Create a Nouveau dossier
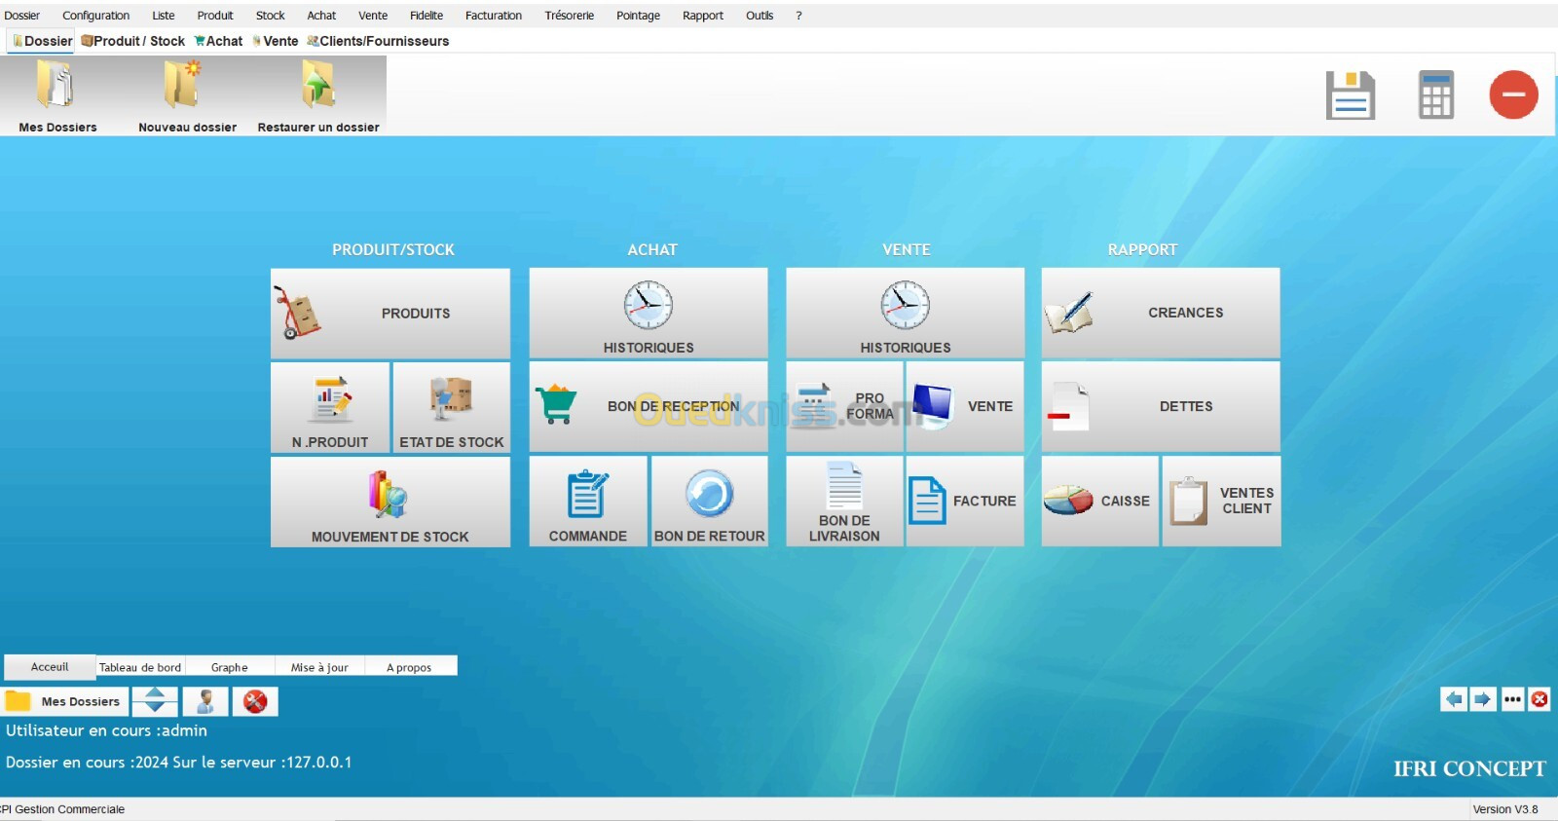The image size is (1558, 821). 187,95
